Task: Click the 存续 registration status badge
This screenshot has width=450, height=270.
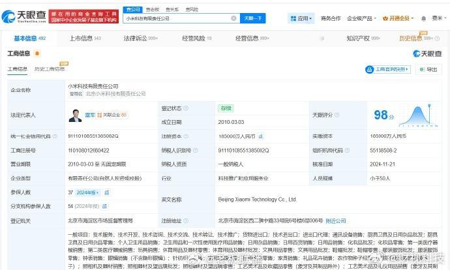Action: click(226, 108)
